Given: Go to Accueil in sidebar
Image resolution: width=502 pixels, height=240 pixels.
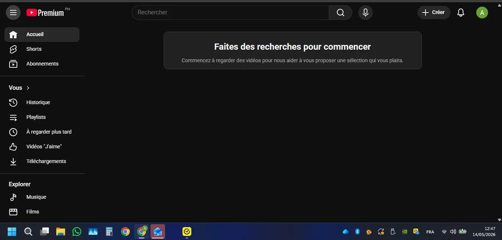Looking at the screenshot, I should click(42, 34).
